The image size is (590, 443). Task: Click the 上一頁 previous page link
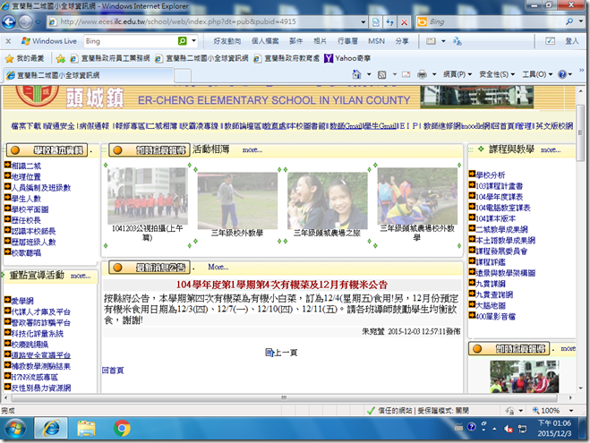point(281,353)
